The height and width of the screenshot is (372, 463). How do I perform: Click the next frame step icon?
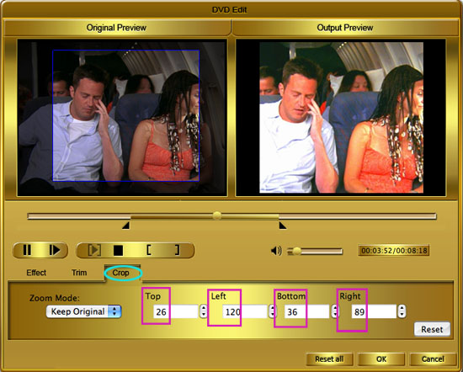pyautogui.click(x=55, y=250)
